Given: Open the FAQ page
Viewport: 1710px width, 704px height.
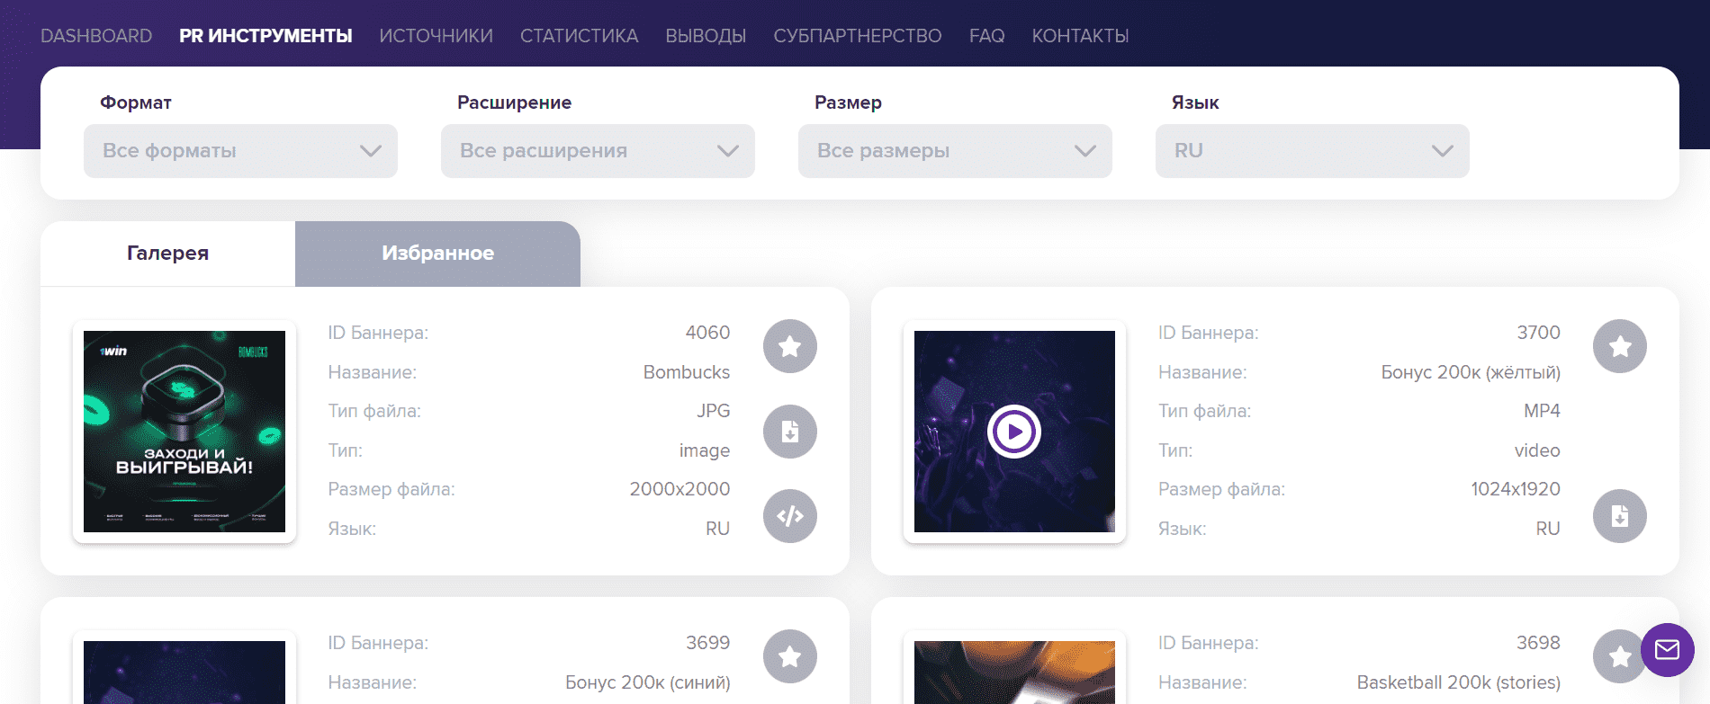Looking at the screenshot, I should click(986, 36).
